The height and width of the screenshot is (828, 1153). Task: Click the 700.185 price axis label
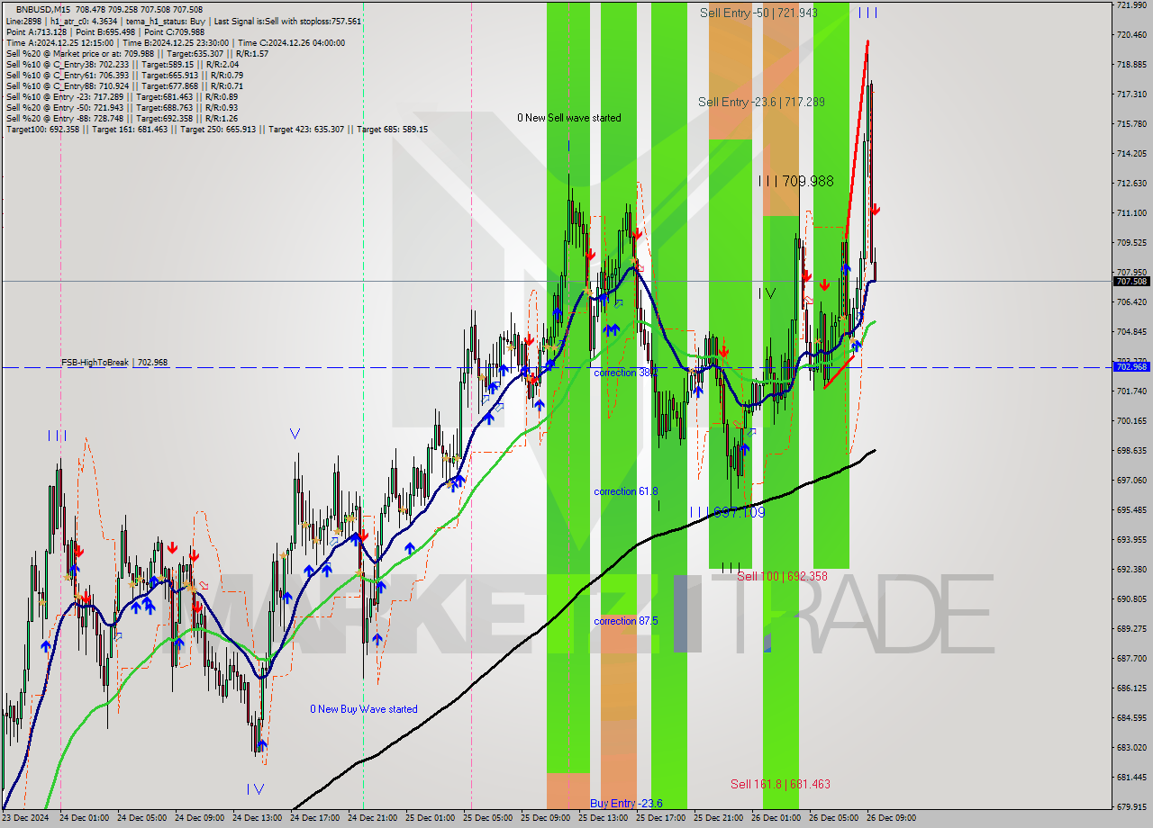coord(1131,421)
